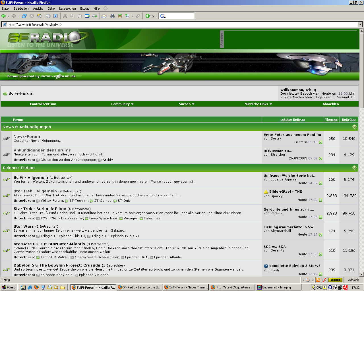364x341 pixels.
Task: Open the History clock icon
Action: tap(48, 16)
